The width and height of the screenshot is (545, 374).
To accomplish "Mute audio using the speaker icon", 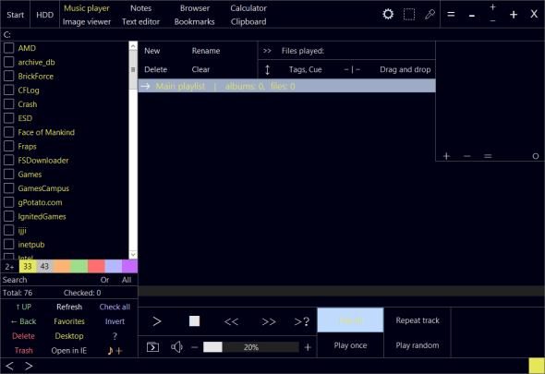I will point(177,347).
